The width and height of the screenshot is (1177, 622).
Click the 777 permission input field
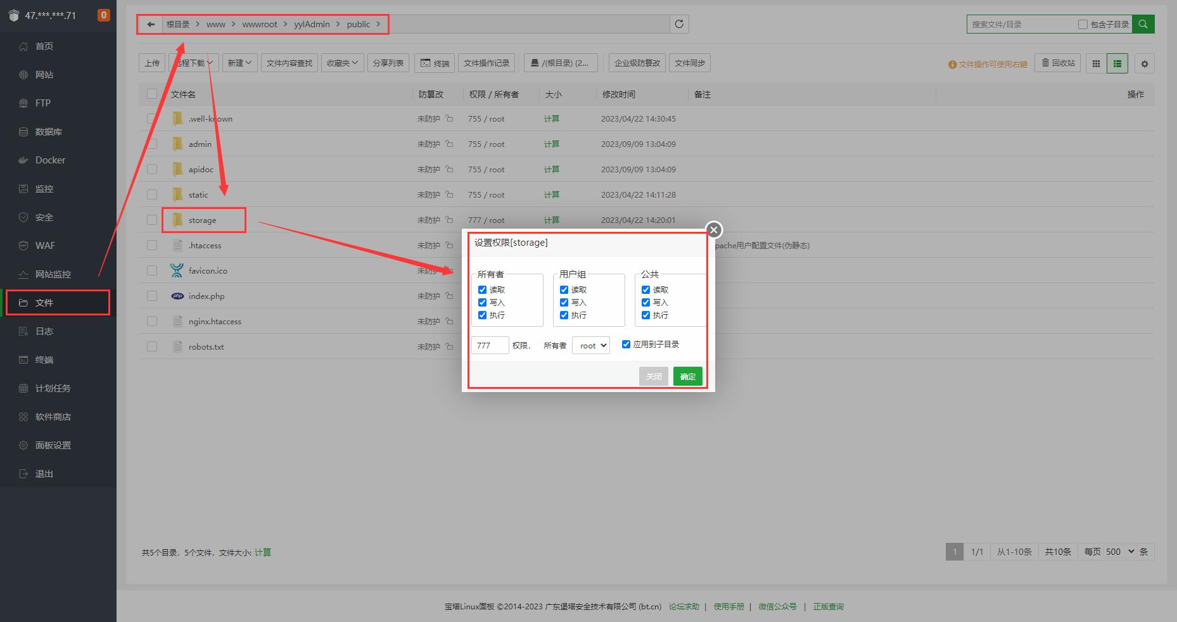click(490, 345)
